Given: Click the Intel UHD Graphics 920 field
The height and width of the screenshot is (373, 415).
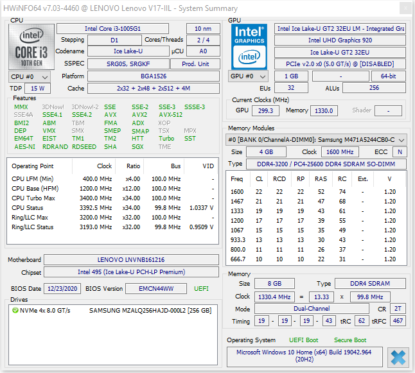Looking at the screenshot, I should [x=340, y=40].
